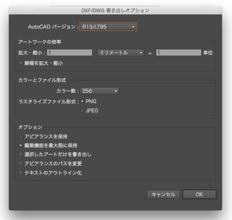
Task: Open the カラー数 dropdown showing 256
Action: tap(100, 91)
